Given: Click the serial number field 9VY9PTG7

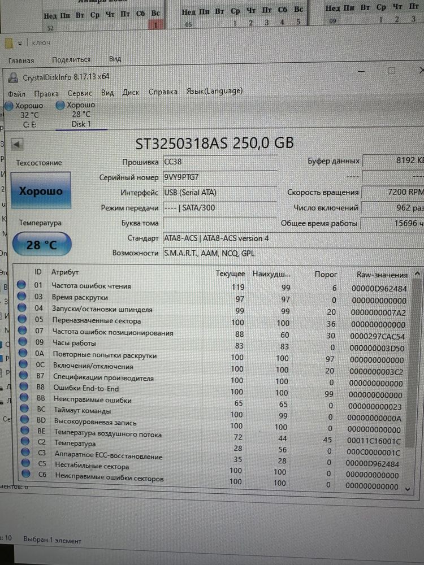Looking at the screenshot, I should click(x=220, y=177).
